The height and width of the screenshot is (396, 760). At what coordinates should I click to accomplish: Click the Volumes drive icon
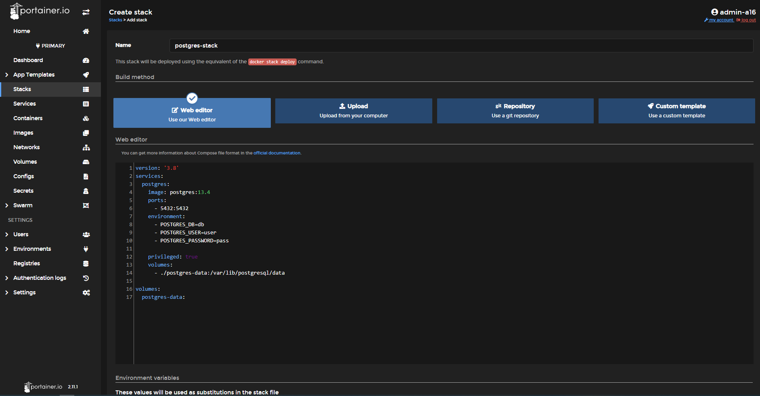(86, 162)
